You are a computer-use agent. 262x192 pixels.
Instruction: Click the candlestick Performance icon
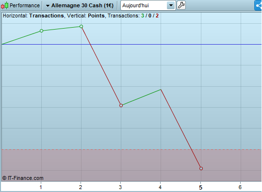4,5
